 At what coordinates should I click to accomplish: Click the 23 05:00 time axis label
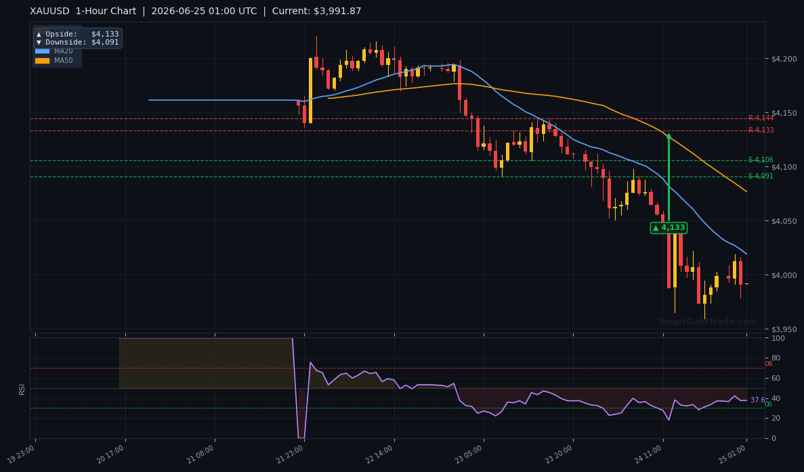click(469, 454)
